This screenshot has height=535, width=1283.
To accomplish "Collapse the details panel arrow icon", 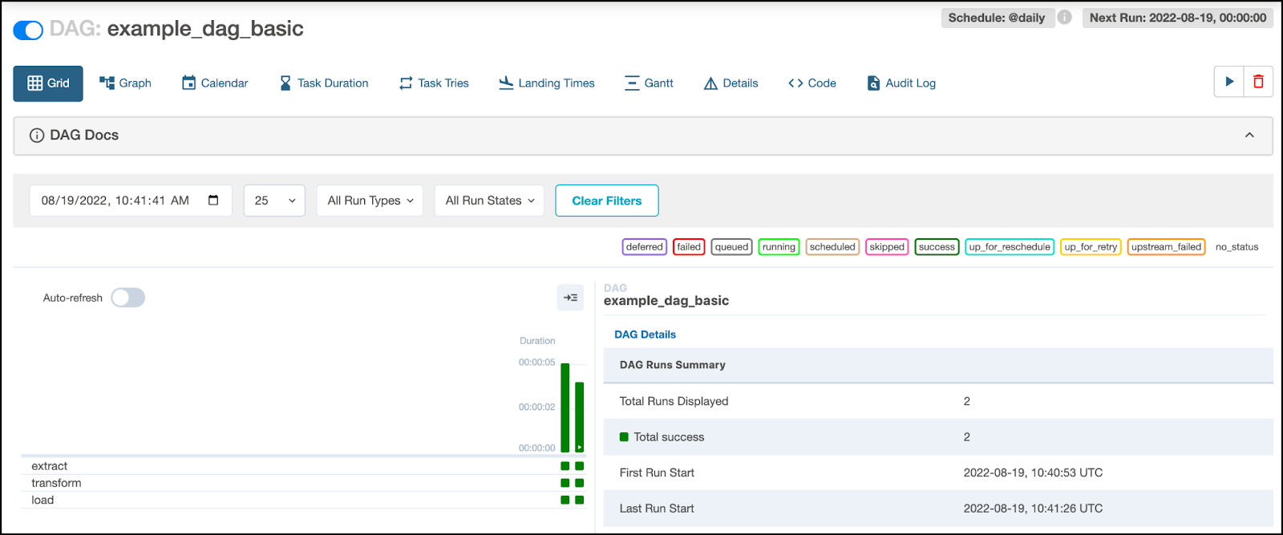I will pyautogui.click(x=570, y=298).
